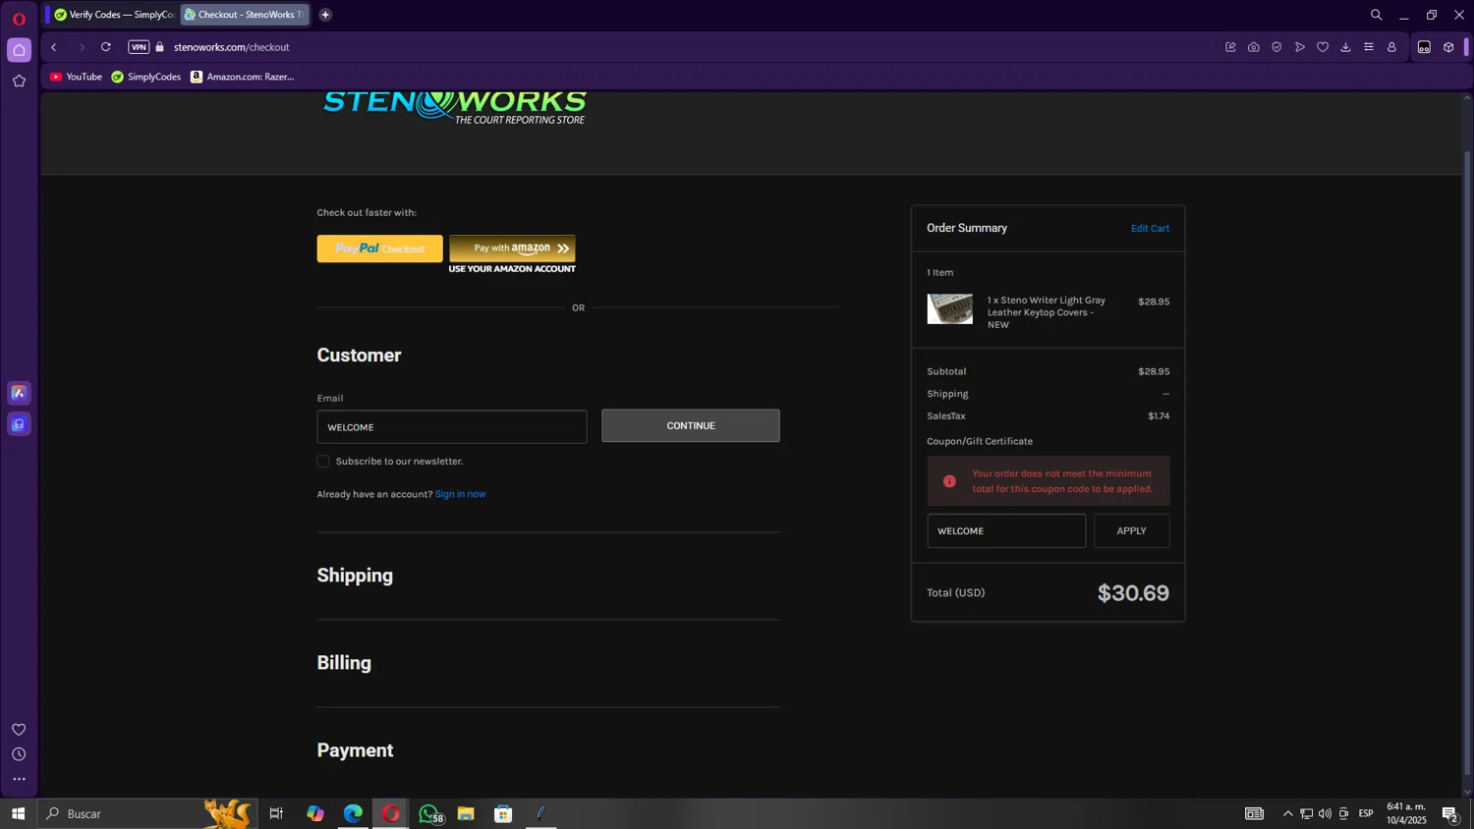Open the Windows Start menu

pyautogui.click(x=18, y=813)
